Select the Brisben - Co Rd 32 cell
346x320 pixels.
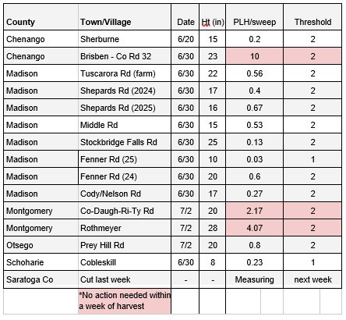tap(125, 56)
